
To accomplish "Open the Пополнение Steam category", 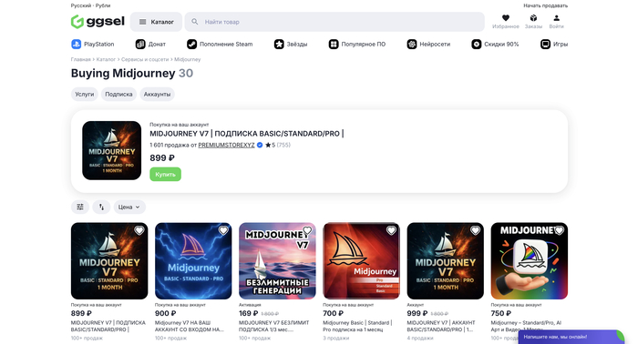I will pyautogui.click(x=220, y=45).
